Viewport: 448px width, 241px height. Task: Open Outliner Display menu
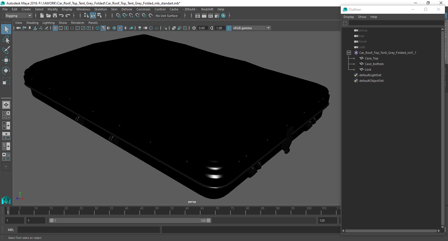pyautogui.click(x=349, y=17)
